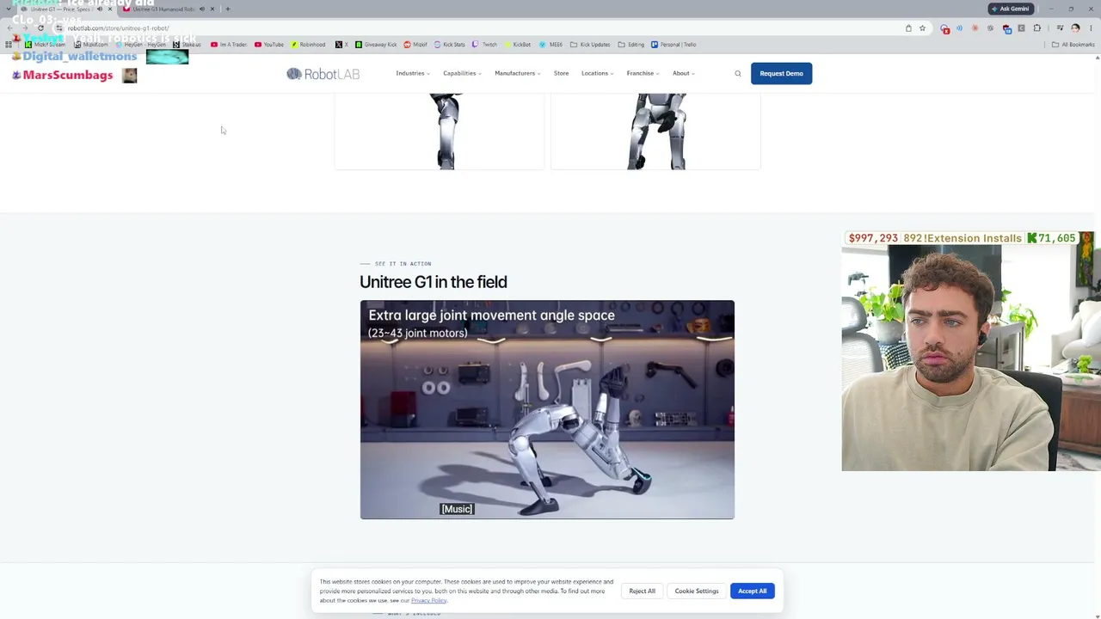Open Cookie Settings
This screenshot has height=619, width=1101.
click(697, 591)
